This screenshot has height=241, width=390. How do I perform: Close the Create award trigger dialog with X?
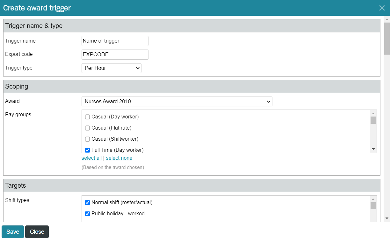(382, 8)
